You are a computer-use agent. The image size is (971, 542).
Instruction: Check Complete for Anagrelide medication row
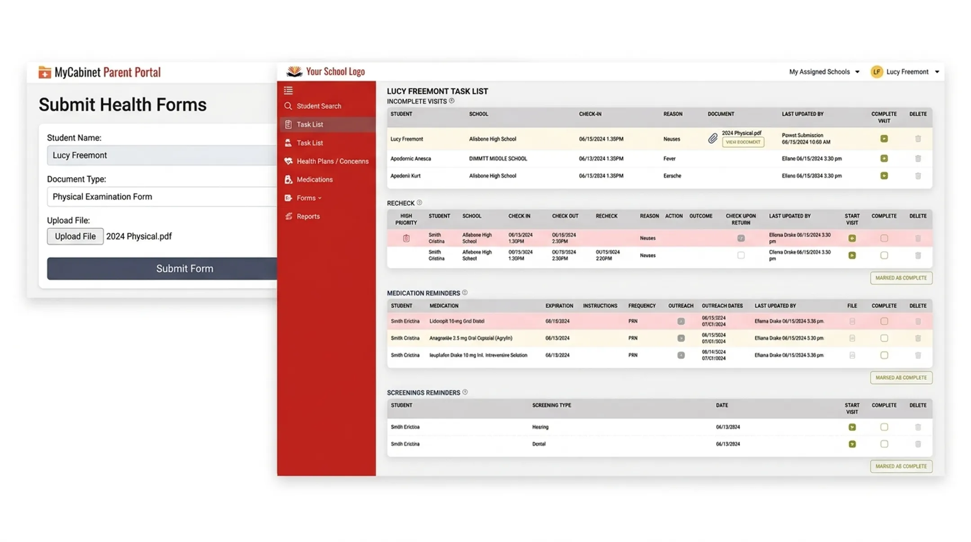(x=884, y=338)
